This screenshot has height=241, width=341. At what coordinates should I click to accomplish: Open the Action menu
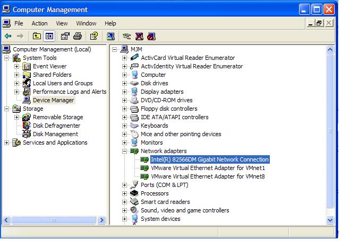[40, 23]
